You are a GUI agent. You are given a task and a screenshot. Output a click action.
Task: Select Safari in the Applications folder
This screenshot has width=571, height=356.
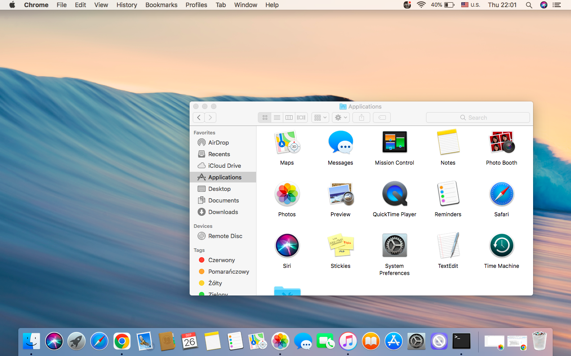coord(501,194)
